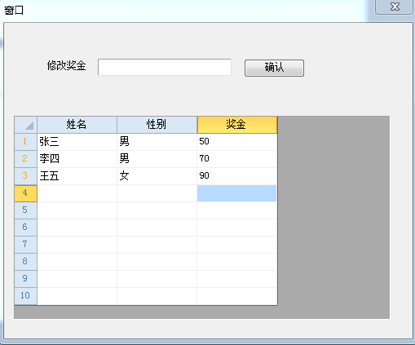The width and height of the screenshot is (415, 345).
Task: Click the cell containing 王五
Action: tap(77, 176)
